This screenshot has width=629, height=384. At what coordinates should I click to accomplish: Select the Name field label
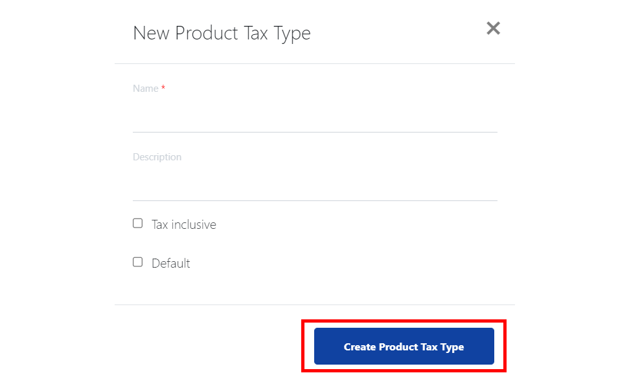point(145,89)
